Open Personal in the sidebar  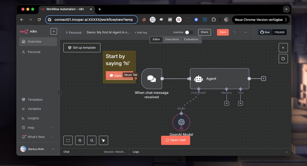pyautogui.click(x=38, y=52)
